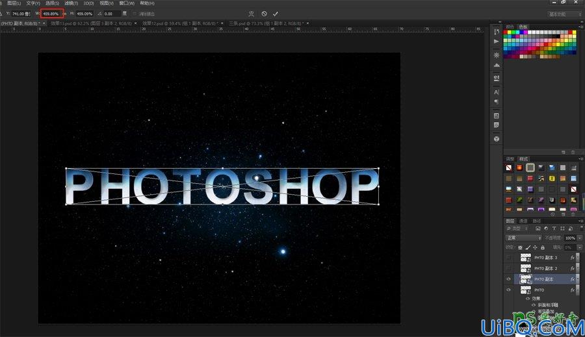Click the rotation angle field 0.00
This screenshot has height=337, width=585.
click(112, 14)
